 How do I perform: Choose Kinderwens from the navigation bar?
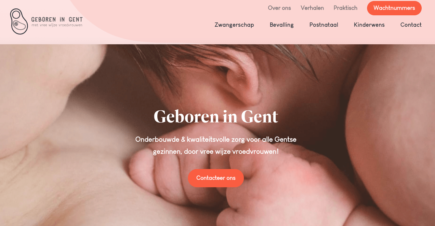point(369,25)
